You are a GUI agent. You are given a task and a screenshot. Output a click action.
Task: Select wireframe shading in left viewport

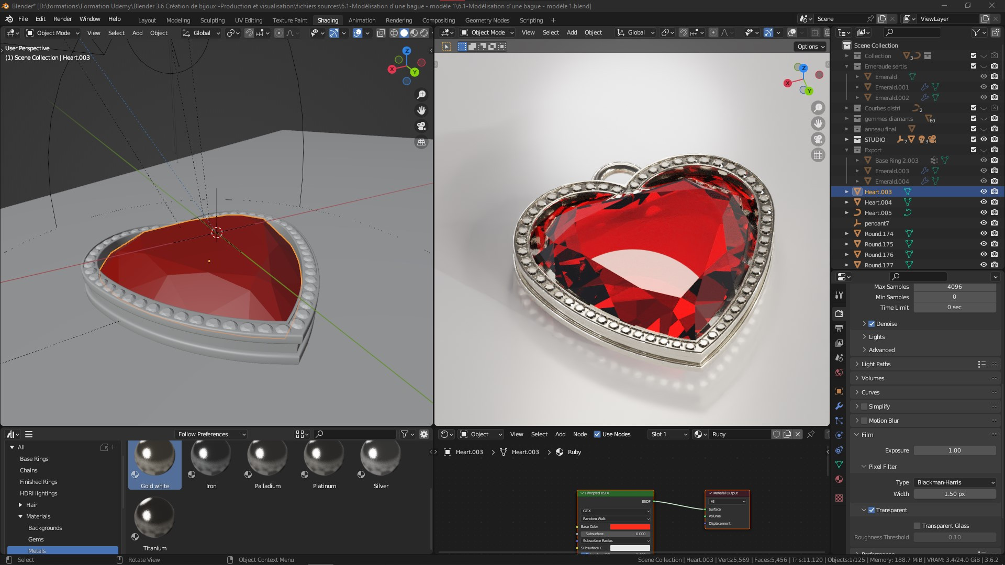point(394,33)
